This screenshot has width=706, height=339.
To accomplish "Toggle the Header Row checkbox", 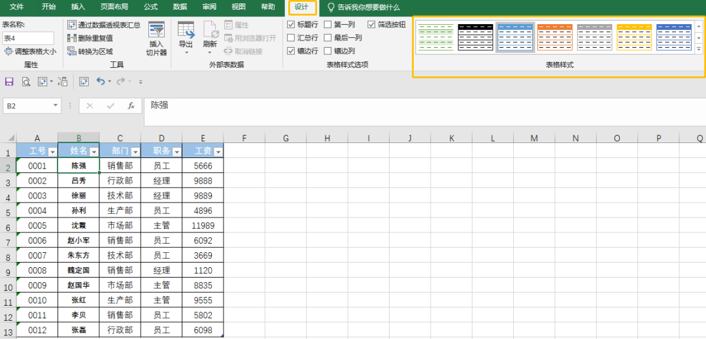I will tap(291, 25).
